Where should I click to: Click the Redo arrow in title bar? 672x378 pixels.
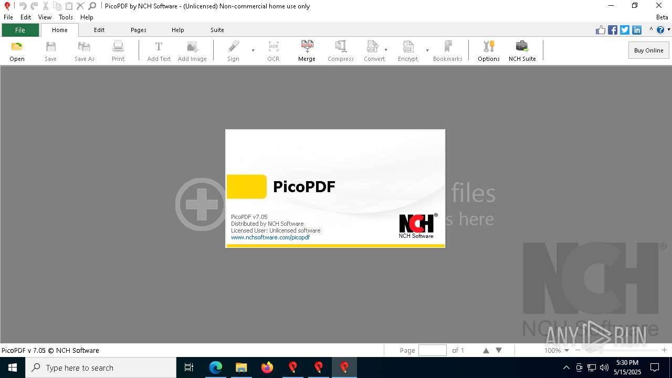click(x=34, y=6)
